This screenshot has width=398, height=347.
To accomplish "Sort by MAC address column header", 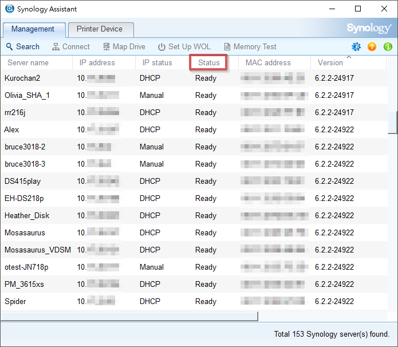I will [274, 62].
